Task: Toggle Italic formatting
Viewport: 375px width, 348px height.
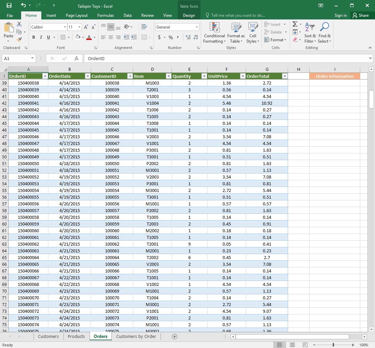Action: point(41,37)
